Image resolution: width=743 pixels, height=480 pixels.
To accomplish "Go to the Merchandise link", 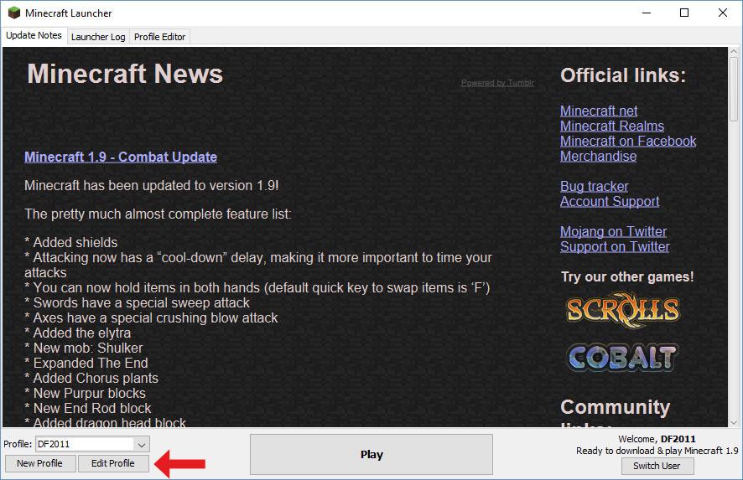I will point(598,156).
